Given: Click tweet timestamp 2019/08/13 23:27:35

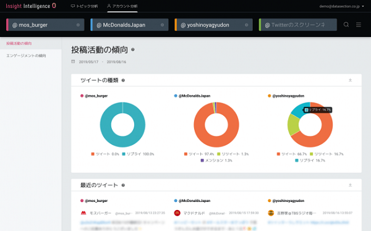Looking at the screenshot, I should coord(150,213).
